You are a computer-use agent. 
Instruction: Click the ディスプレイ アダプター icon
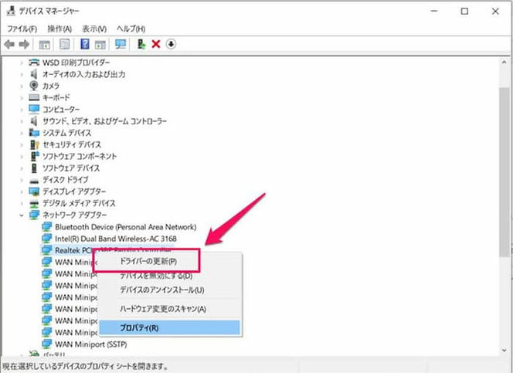click(x=34, y=192)
